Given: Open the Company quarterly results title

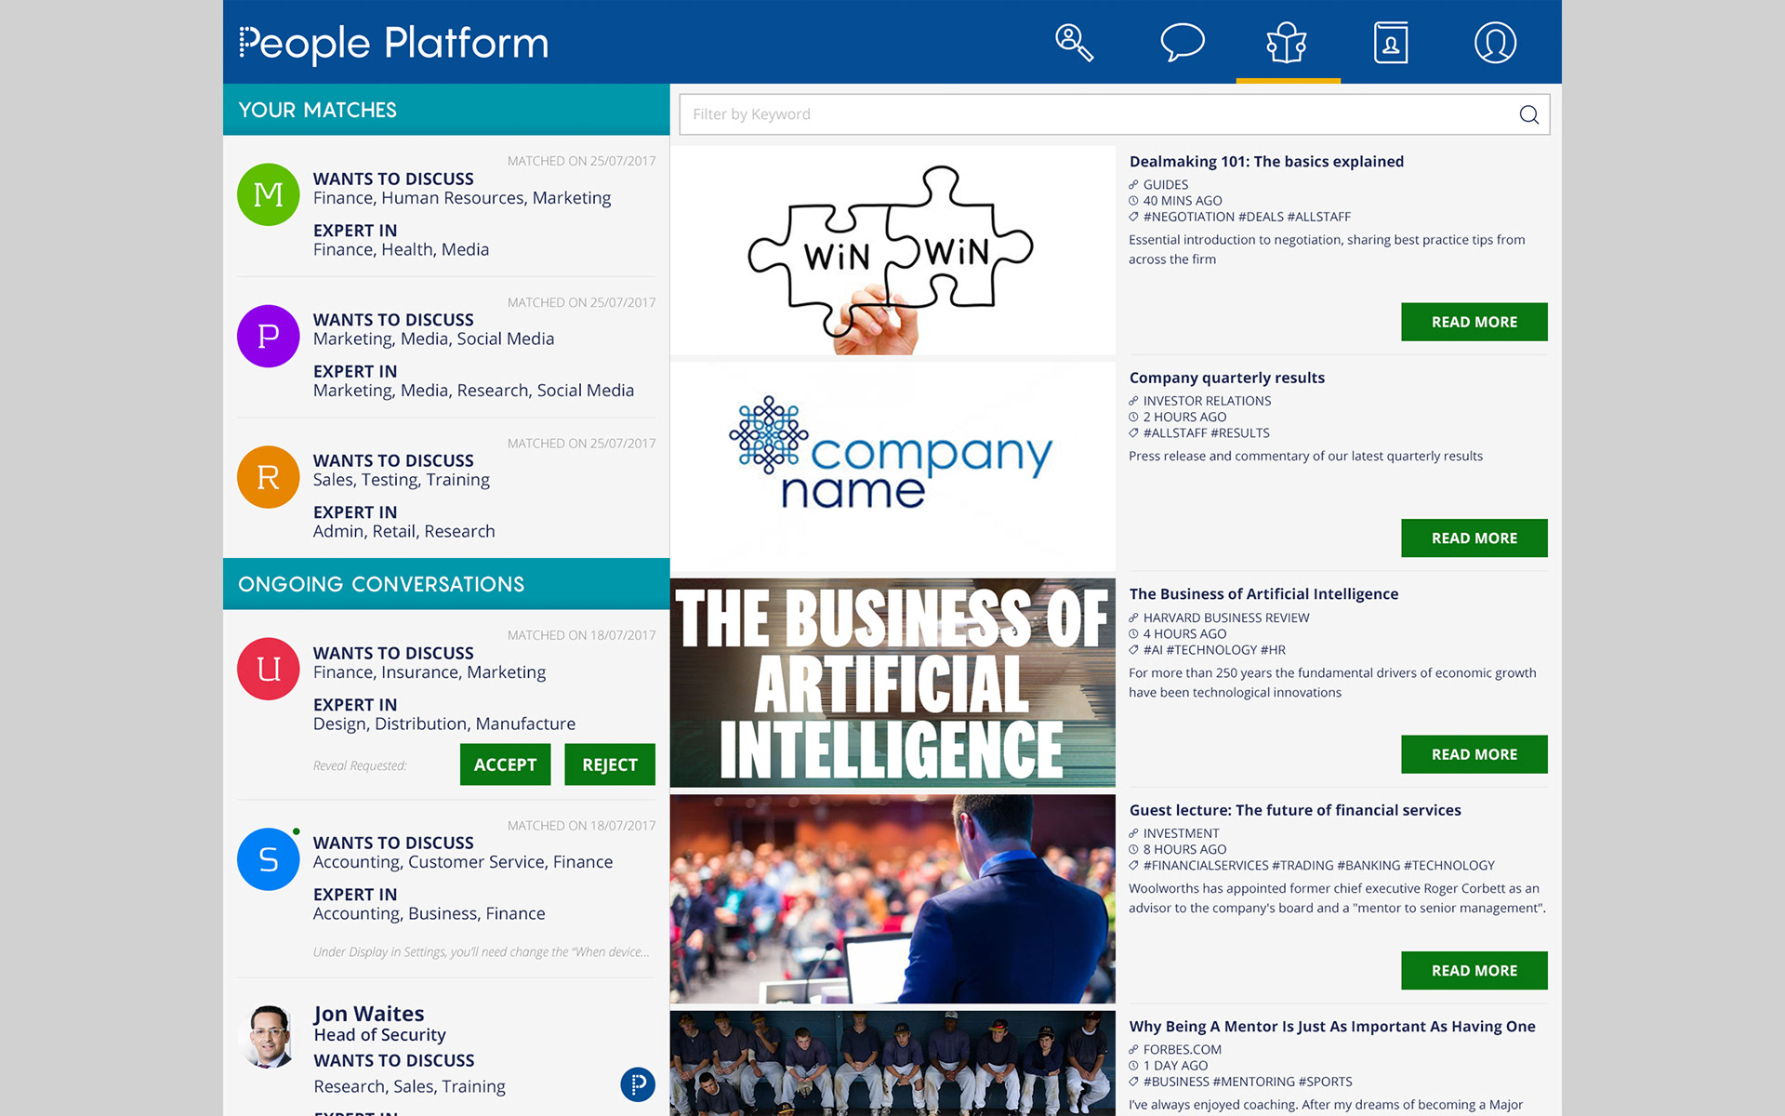Looking at the screenshot, I should coord(1226,378).
